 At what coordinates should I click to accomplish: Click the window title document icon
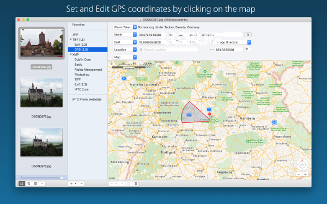[x=140, y=20]
